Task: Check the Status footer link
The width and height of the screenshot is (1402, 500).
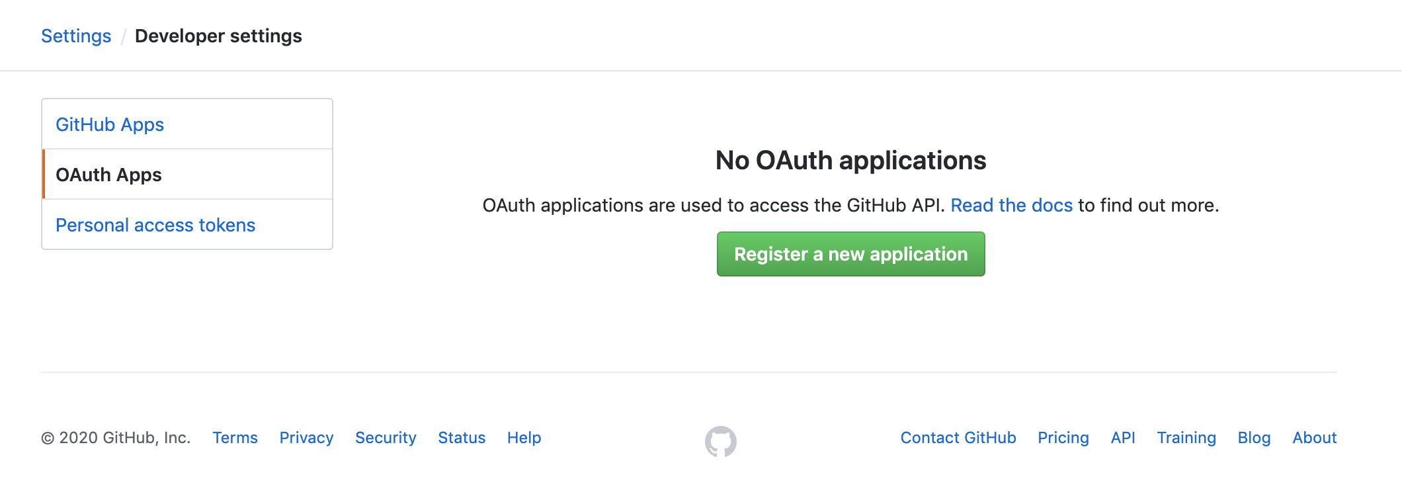Action: pos(462,438)
